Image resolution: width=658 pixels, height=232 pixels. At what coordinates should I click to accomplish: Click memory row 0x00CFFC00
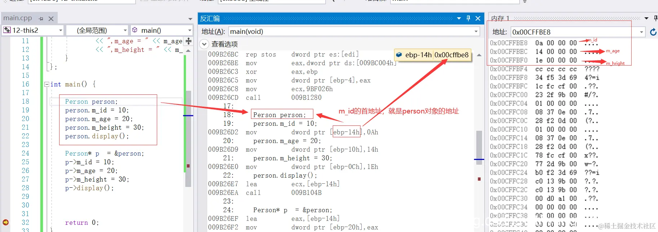coord(544,95)
